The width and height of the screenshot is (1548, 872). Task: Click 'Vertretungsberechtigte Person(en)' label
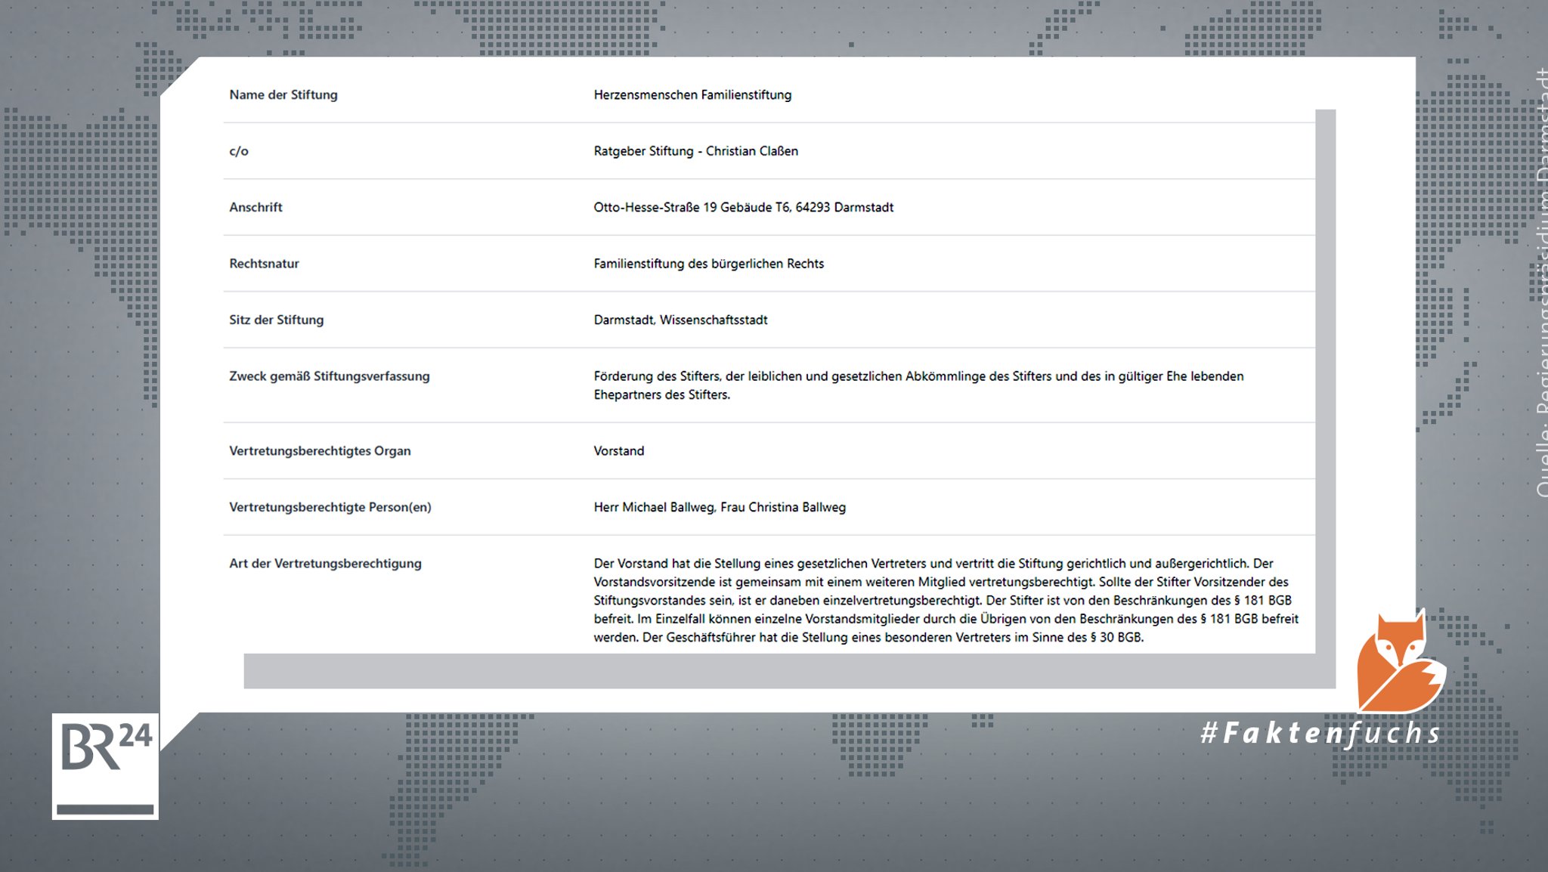click(x=330, y=507)
